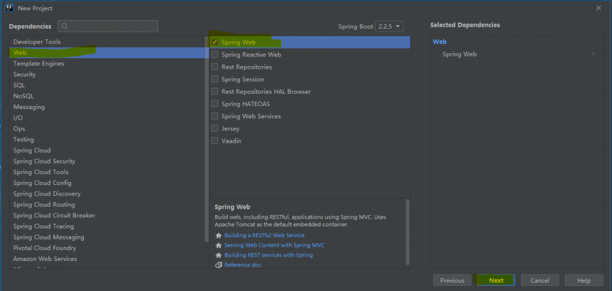
Task: Select Spring Cloud Circuit Breaker
Action: pyautogui.click(x=108, y=215)
